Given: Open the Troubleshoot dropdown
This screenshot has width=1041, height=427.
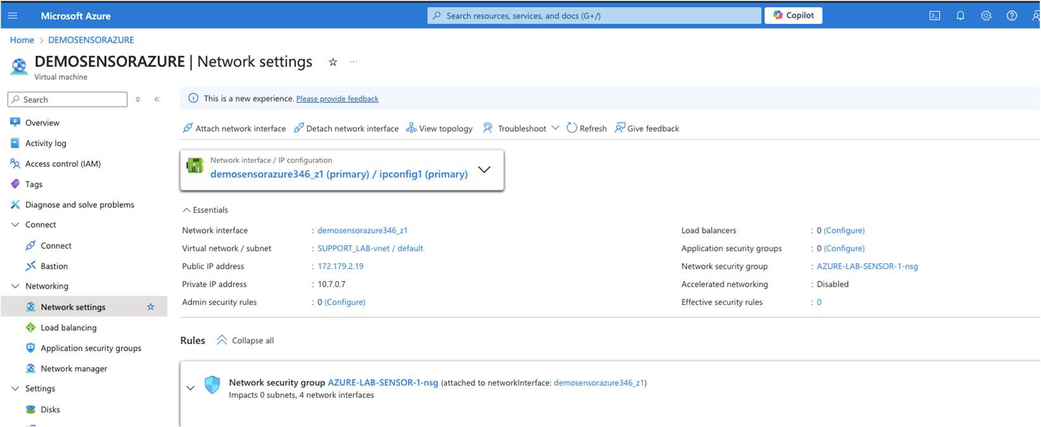Looking at the screenshot, I should click(521, 128).
